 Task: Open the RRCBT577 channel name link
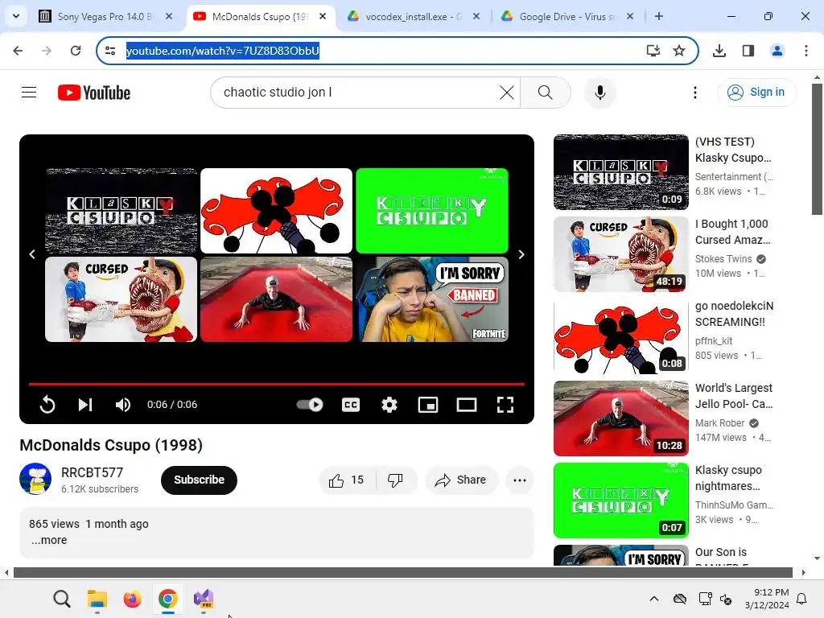point(92,472)
